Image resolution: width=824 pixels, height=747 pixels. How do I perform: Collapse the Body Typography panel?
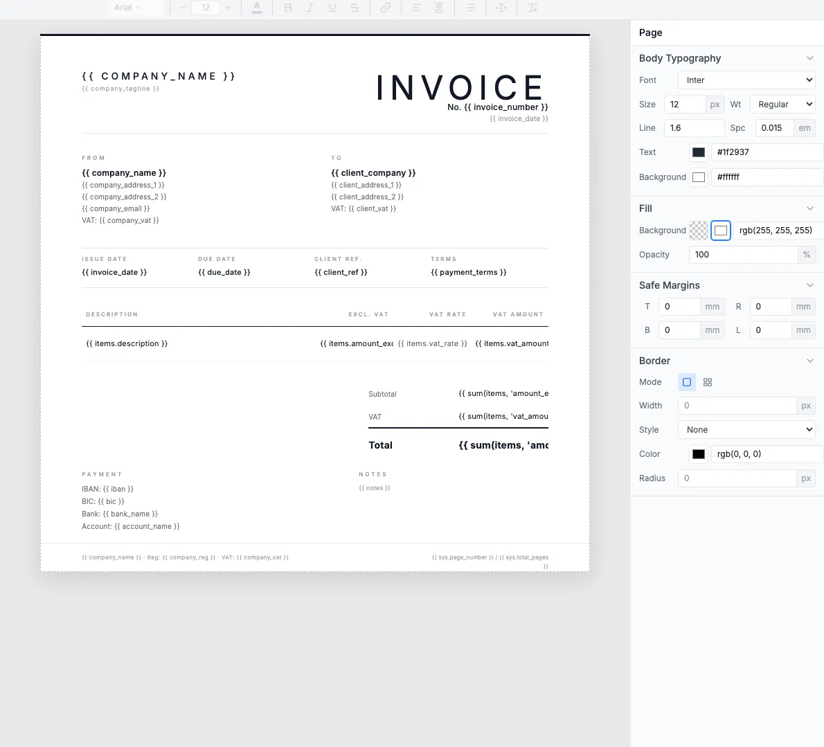click(x=810, y=58)
